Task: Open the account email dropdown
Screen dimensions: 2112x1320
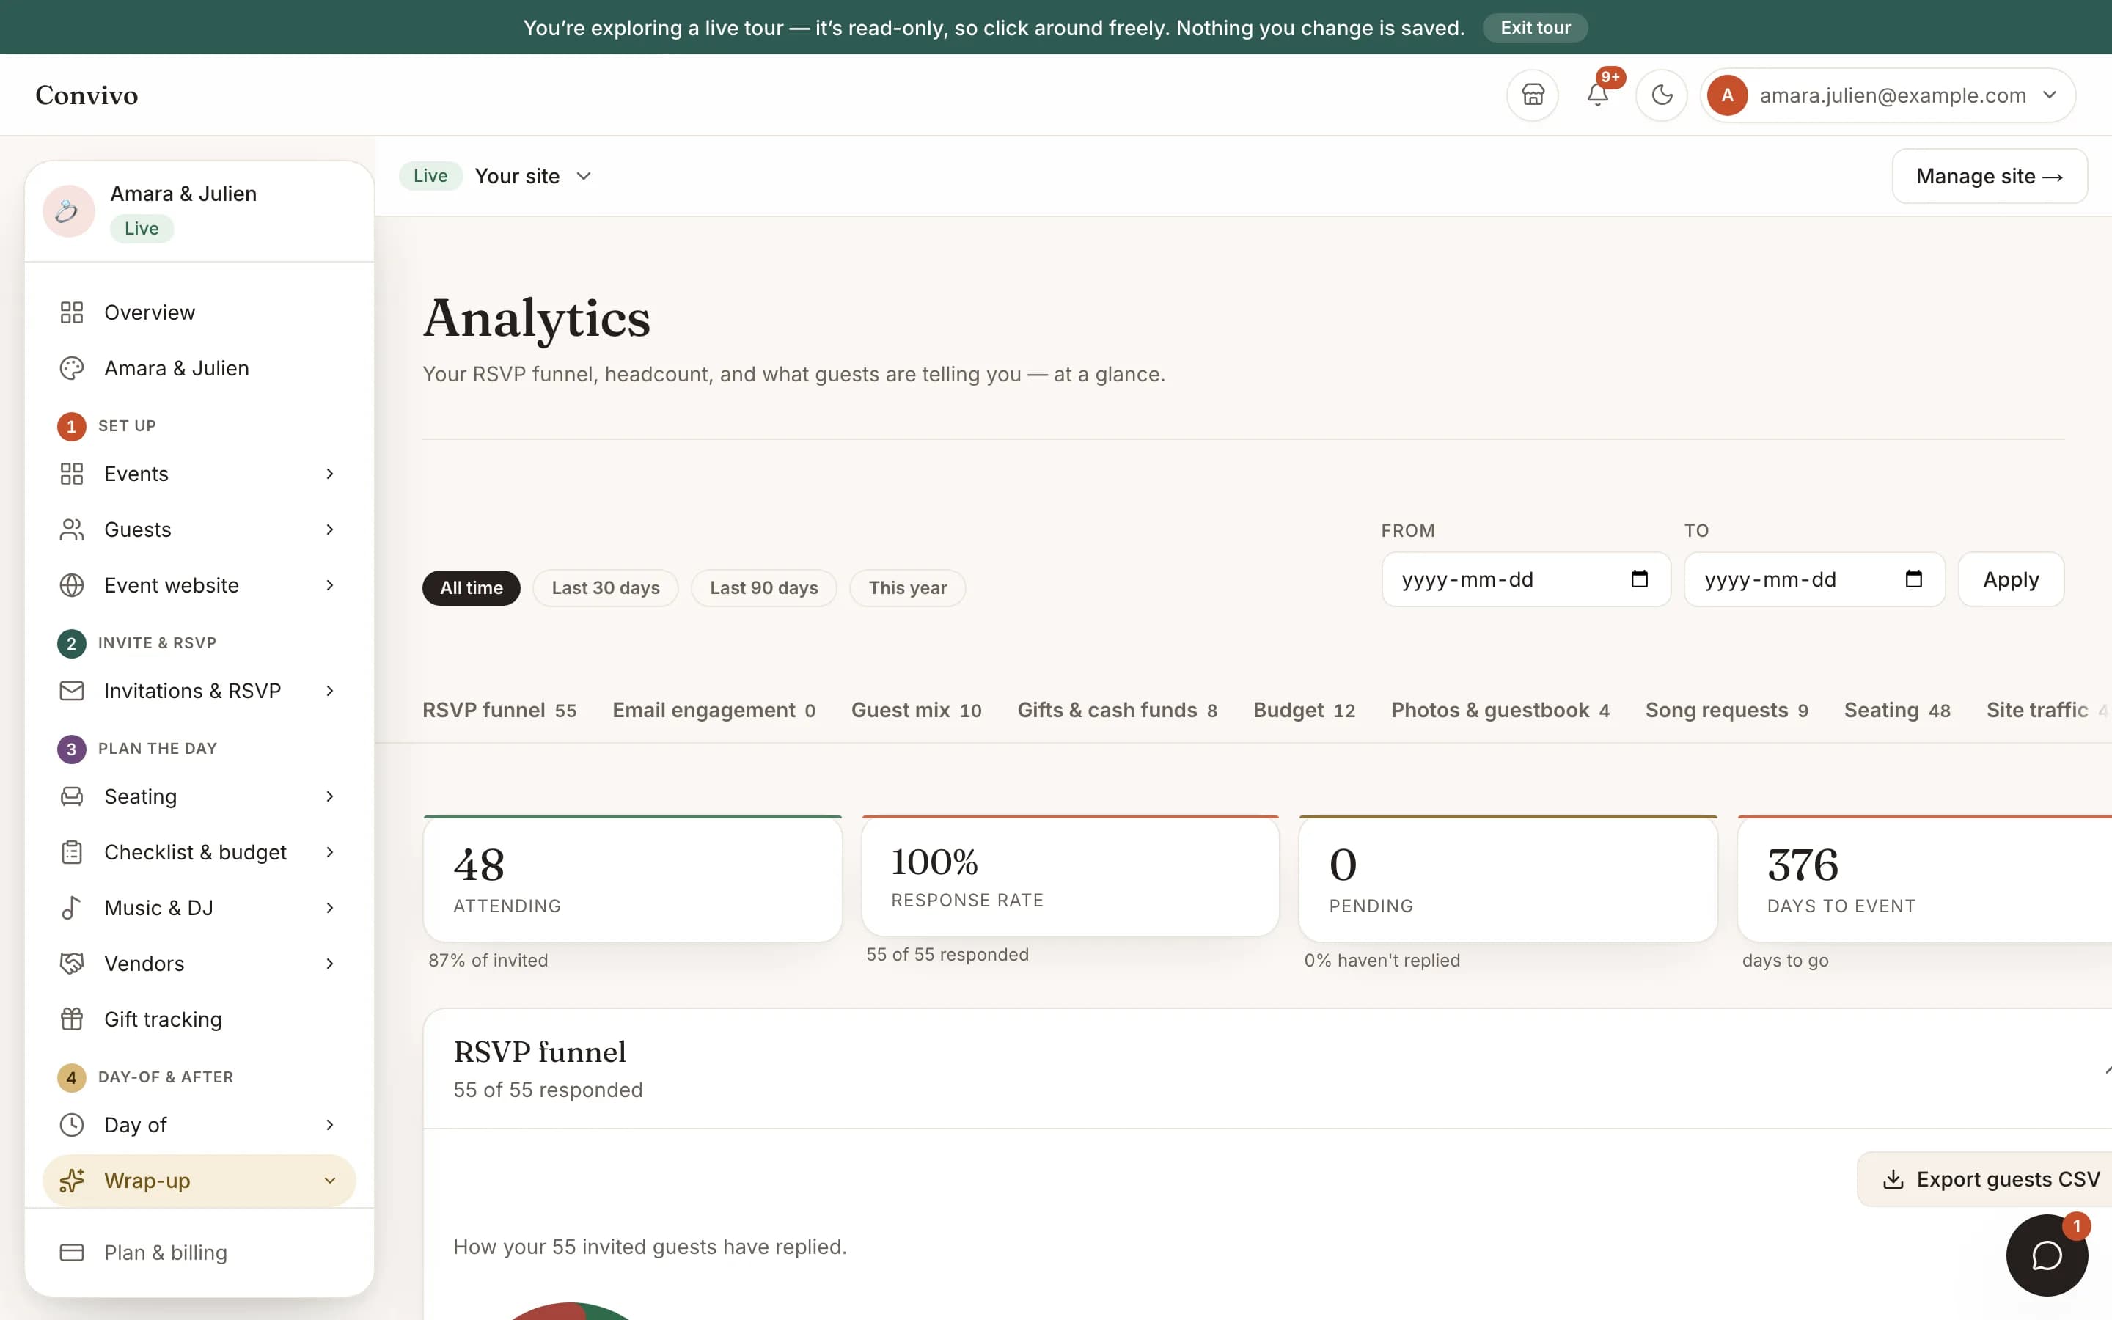Action: tap(1887, 95)
